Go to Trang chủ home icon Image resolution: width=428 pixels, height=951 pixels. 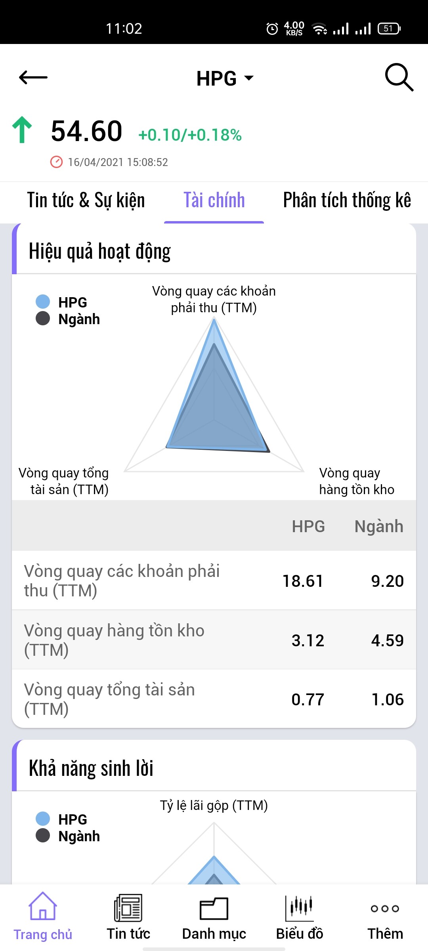tap(43, 907)
